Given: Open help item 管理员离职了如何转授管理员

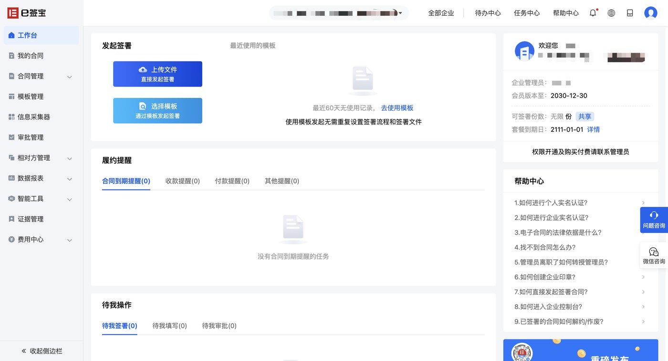Looking at the screenshot, I should click(x=561, y=262).
